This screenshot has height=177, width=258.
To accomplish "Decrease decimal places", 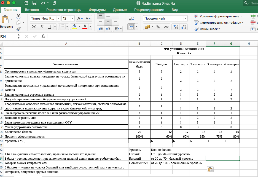I will click(184, 27).
